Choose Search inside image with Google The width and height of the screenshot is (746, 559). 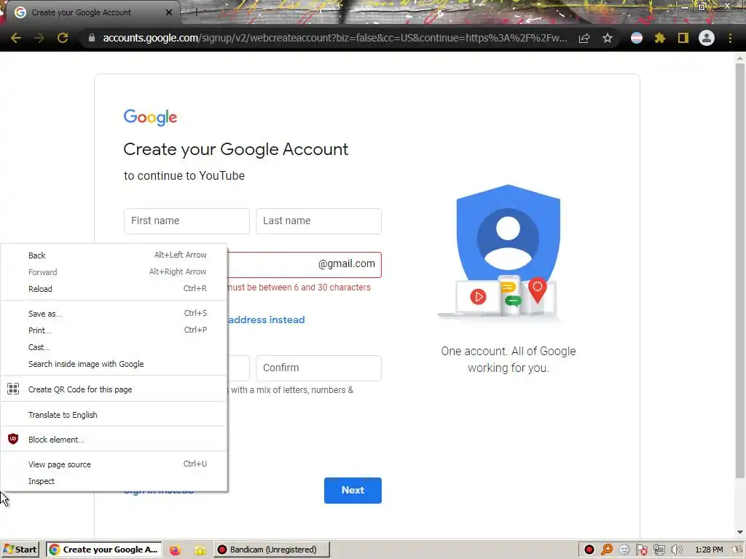click(x=114, y=364)
